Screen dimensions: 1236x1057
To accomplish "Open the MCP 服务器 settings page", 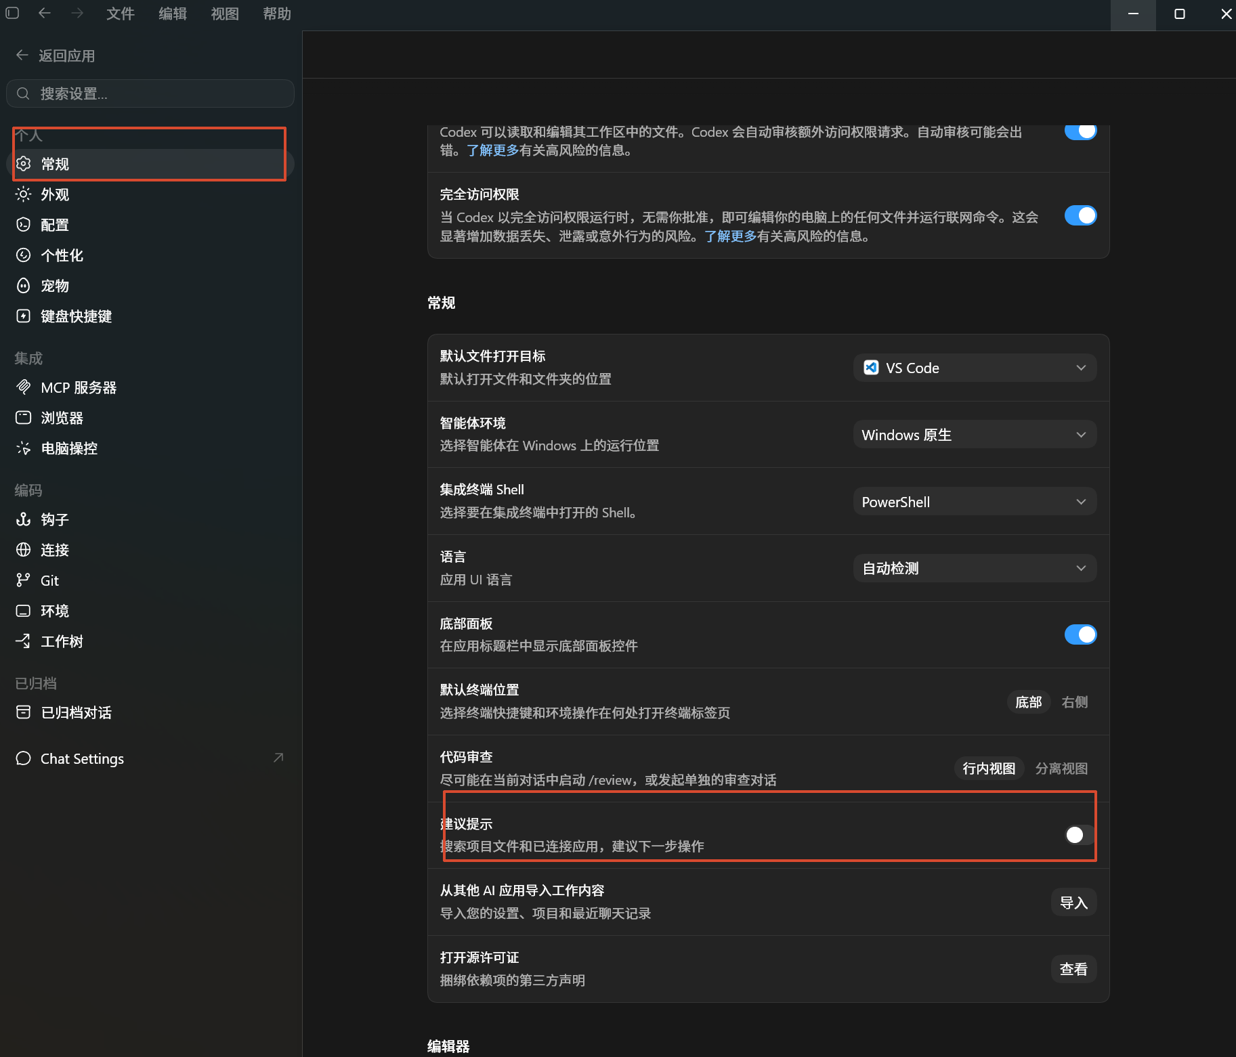I will 150,387.
